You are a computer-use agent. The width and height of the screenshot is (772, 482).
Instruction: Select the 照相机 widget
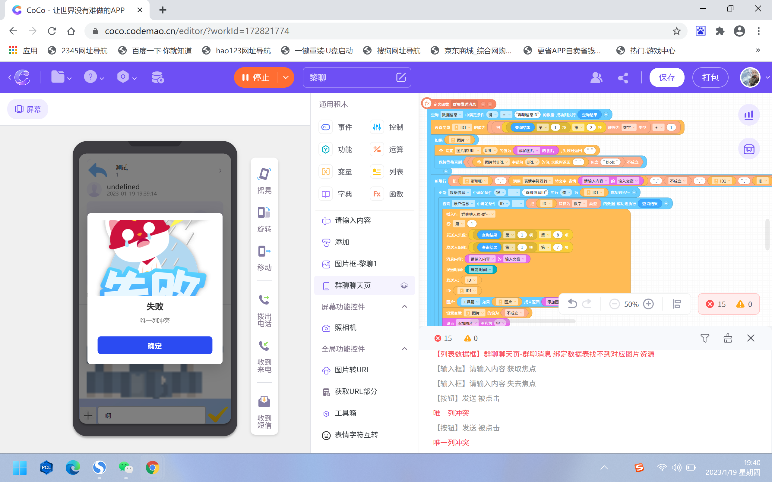click(364, 328)
